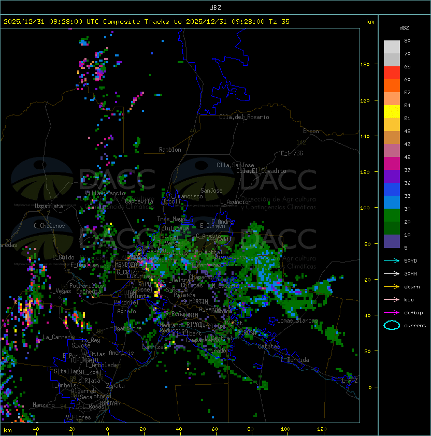Click the 'S_Francisco' map label
The height and width of the screenshot is (436, 431).
click(x=185, y=197)
